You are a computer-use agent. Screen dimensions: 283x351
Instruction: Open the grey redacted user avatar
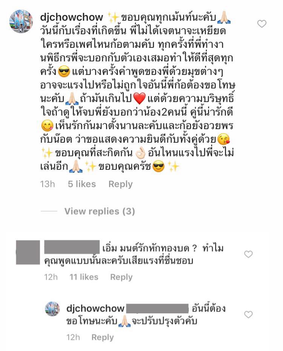[28, 252]
